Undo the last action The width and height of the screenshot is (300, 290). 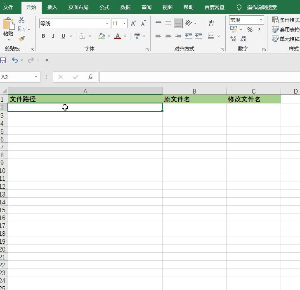[x=15, y=60]
